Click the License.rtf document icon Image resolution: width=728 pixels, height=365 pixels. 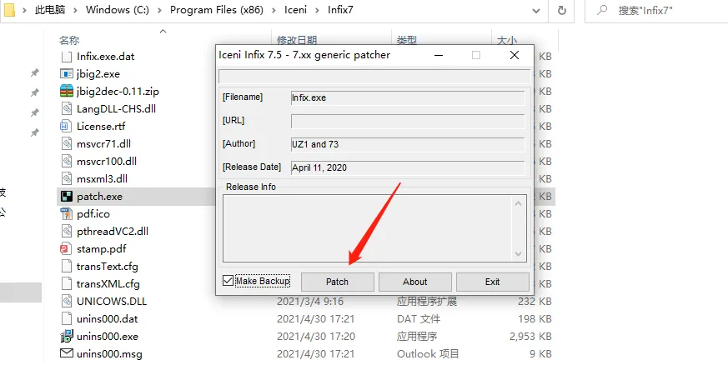[67, 127]
